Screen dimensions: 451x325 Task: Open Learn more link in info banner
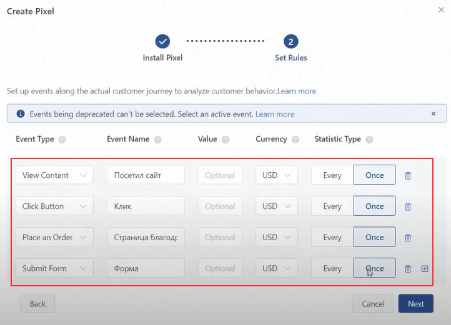coord(275,114)
